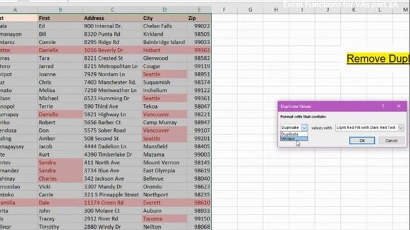The image size is (410, 230).
Task: Select the highlighted Charles cell
Action: click(60, 179)
